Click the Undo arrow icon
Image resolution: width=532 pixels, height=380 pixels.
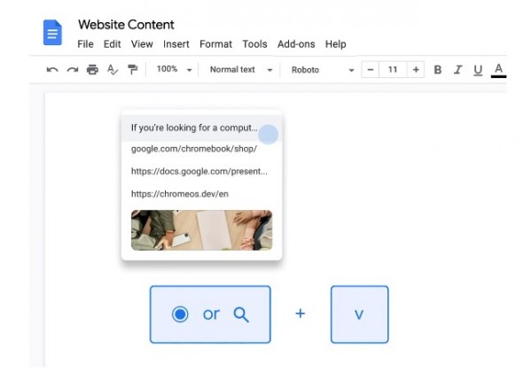(x=52, y=70)
